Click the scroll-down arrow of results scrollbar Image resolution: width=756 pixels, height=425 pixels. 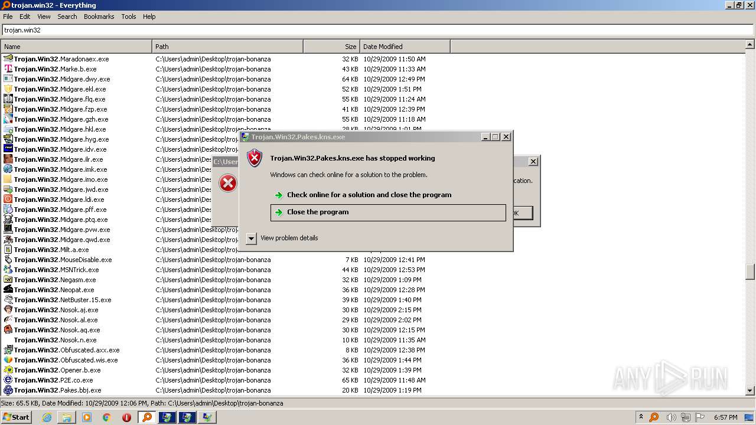[750, 390]
